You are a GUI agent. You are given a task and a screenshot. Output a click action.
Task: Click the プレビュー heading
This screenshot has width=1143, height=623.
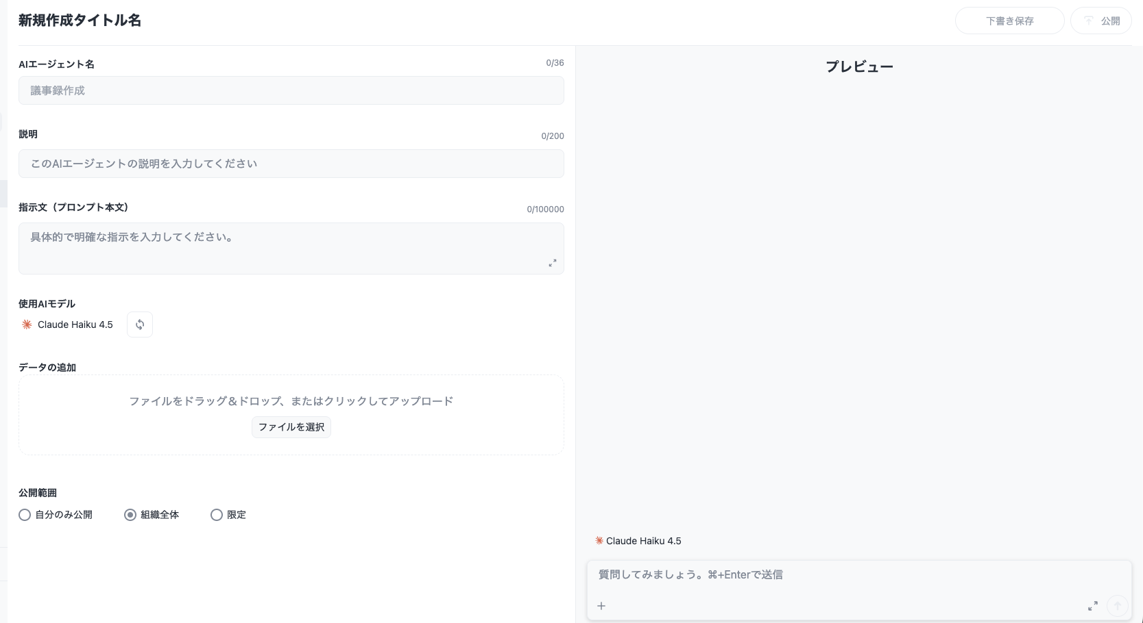click(859, 67)
